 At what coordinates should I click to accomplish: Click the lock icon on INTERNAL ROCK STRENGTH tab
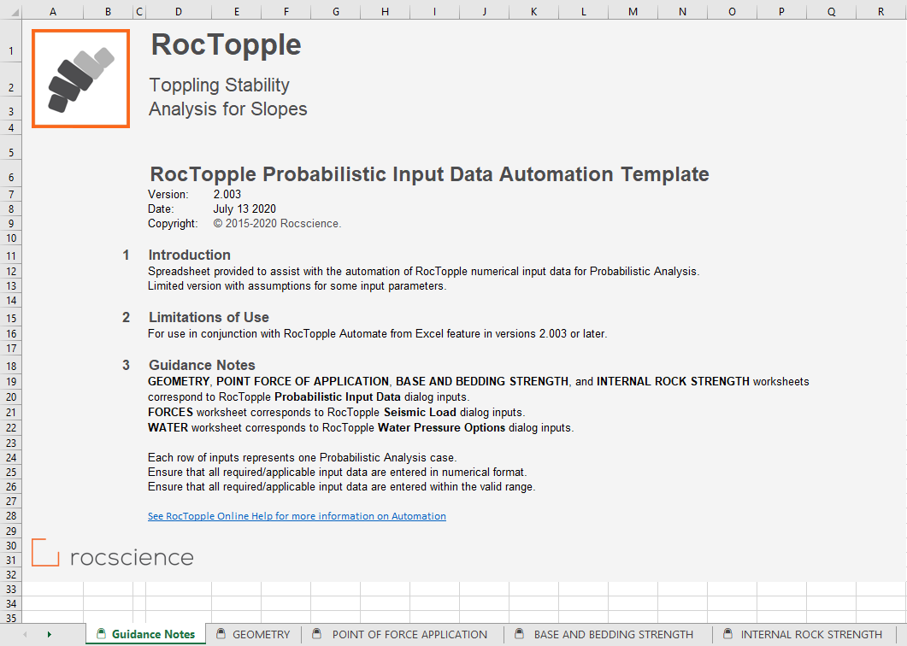click(x=727, y=634)
